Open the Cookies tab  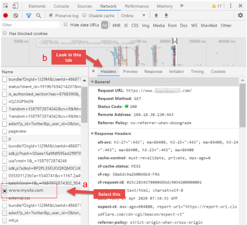click(x=218, y=72)
